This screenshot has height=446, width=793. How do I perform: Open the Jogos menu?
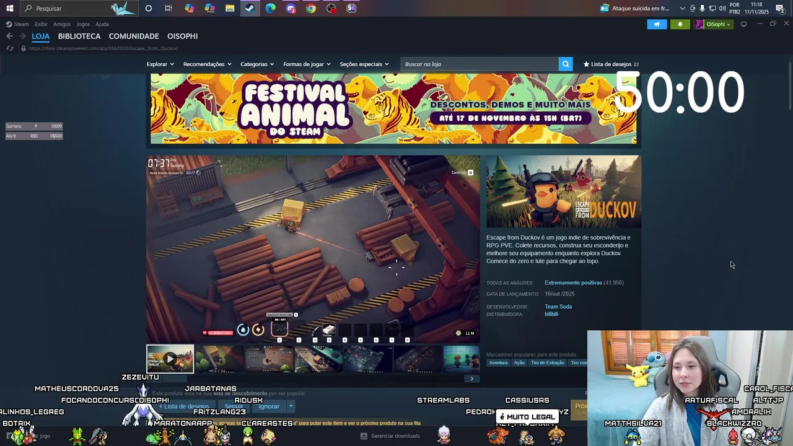(83, 24)
